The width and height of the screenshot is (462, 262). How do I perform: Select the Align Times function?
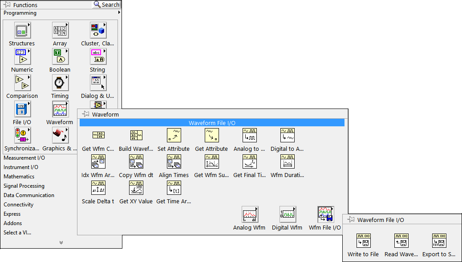pyautogui.click(x=174, y=161)
